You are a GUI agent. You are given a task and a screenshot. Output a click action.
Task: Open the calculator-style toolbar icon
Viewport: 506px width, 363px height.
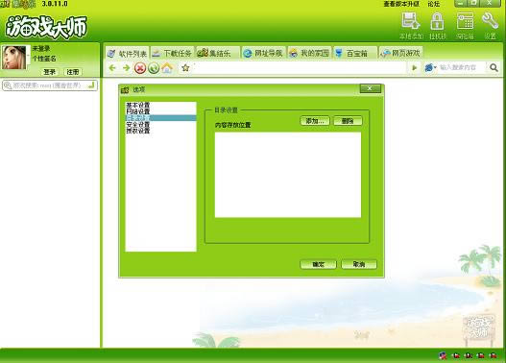click(x=465, y=21)
